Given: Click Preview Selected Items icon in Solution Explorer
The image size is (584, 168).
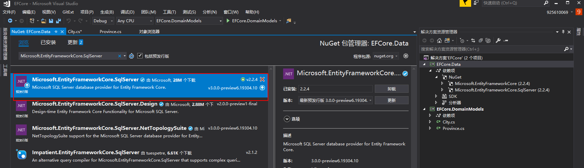Looking at the screenshot, I should [x=506, y=40].
